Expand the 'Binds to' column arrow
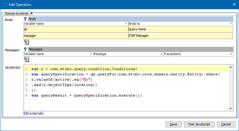This screenshot has width=239, height=131. pos(231,23)
